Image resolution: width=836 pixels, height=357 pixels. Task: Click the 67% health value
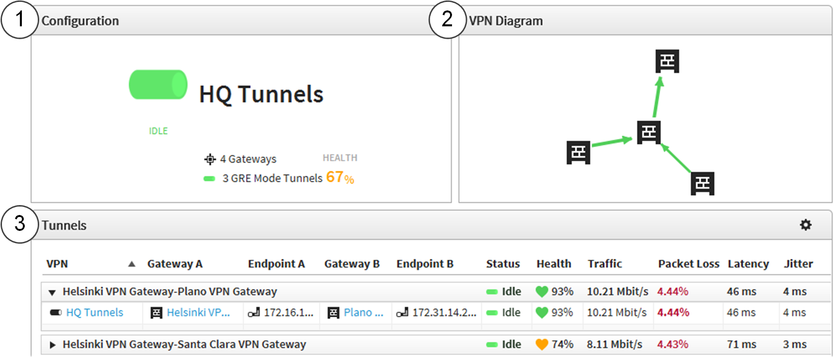(x=340, y=177)
